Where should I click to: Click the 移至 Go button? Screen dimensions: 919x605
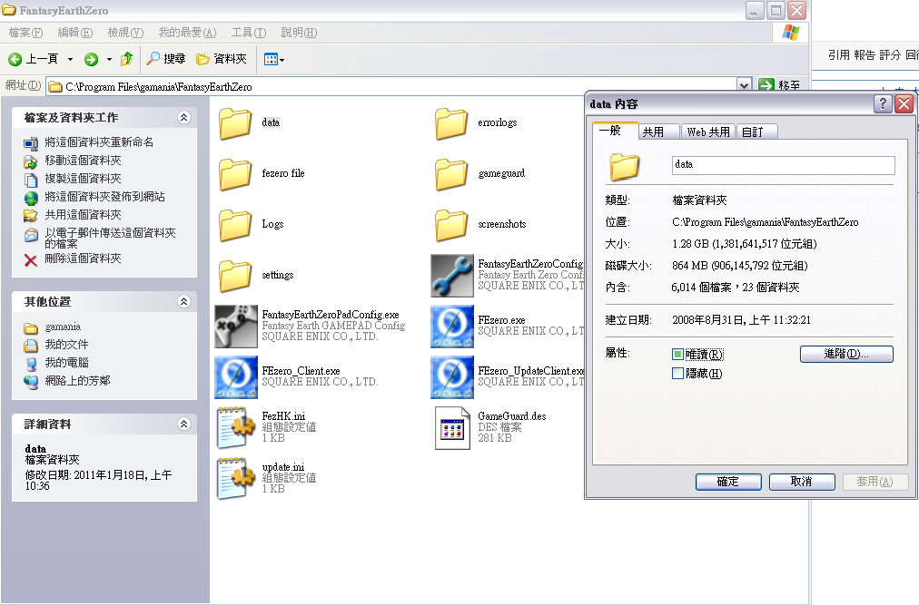779,85
